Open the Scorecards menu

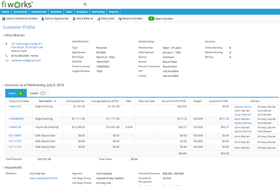[20, 12]
